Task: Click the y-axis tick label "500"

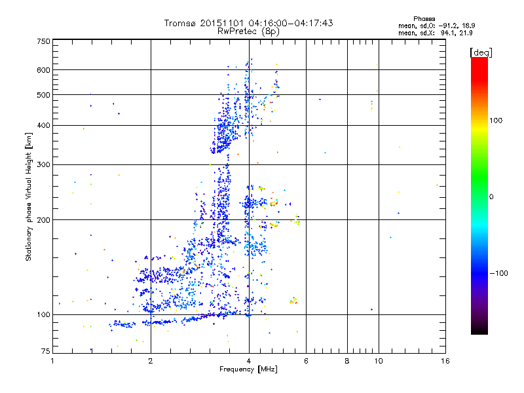Action: click(x=43, y=95)
